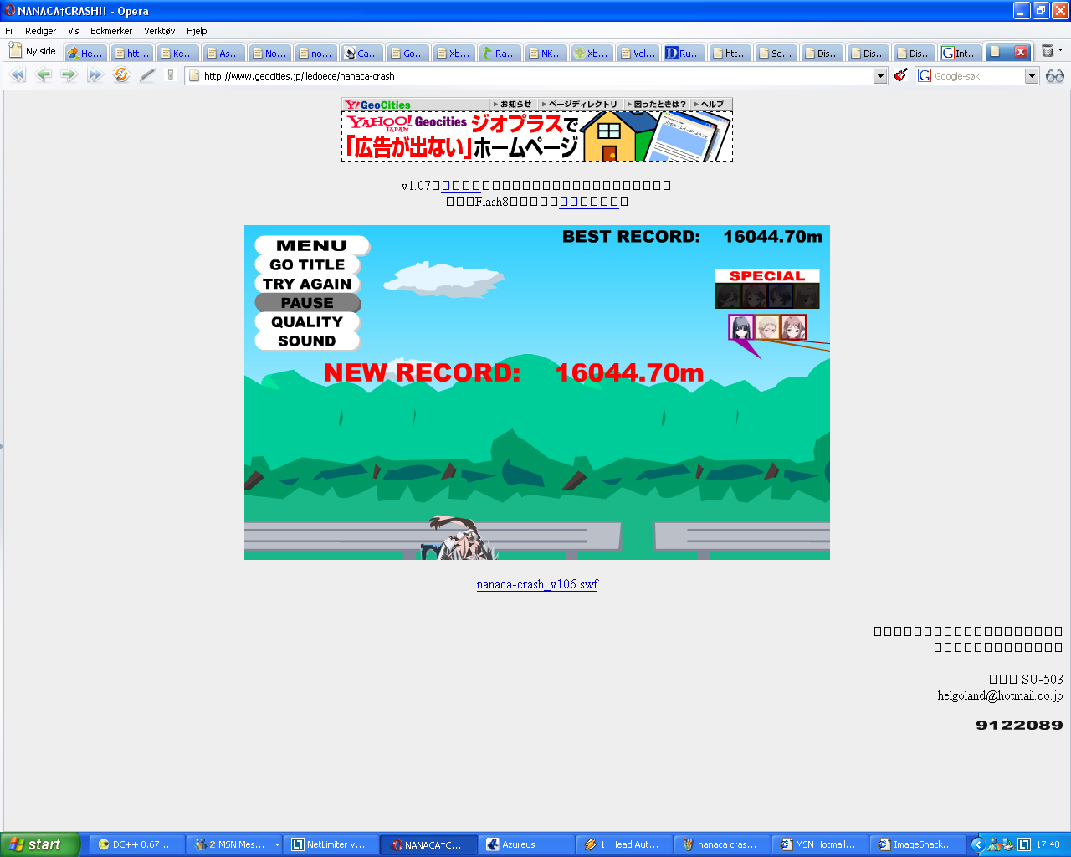Switch to the Vel... tab
The image size is (1071, 857).
638,53
